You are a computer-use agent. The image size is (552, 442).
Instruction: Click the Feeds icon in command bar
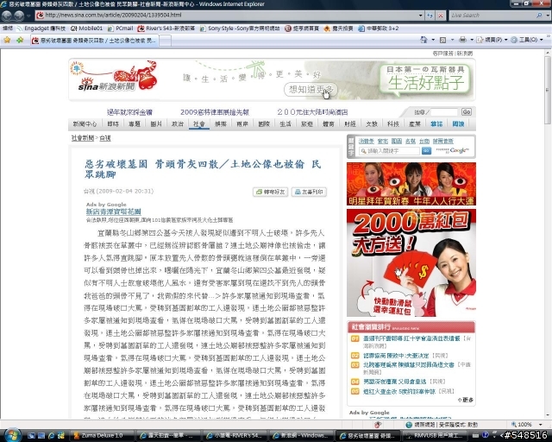click(442, 40)
